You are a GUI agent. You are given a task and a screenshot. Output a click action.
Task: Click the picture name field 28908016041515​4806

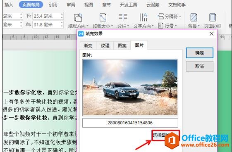(x=130, y=123)
